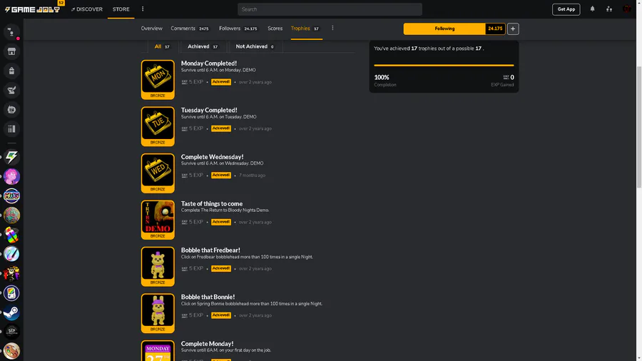
Task: Click the 'Bobble that Bonnie!' title
Action: click(x=208, y=297)
